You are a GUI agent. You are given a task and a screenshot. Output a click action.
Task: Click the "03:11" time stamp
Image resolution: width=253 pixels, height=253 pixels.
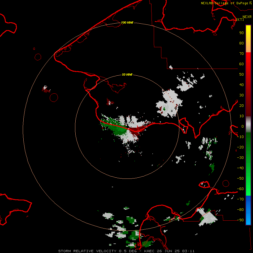pyautogui.click(x=188, y=251)
